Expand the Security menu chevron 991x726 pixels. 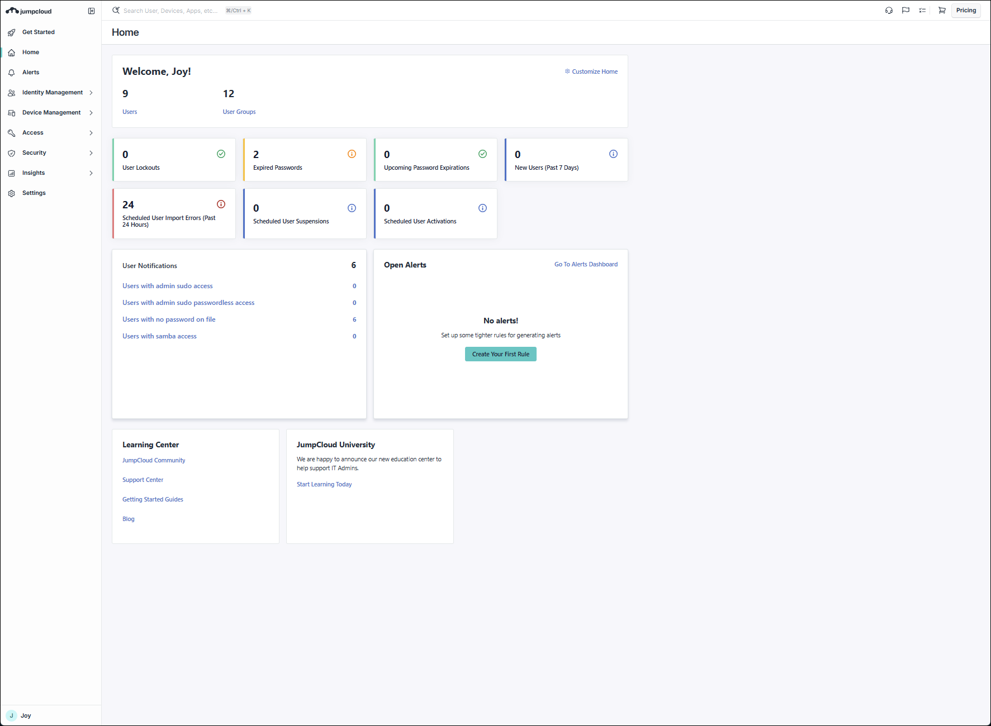[x=91, y=153]
